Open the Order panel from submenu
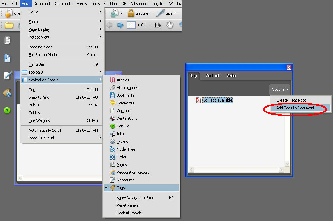 coord(141,157)
